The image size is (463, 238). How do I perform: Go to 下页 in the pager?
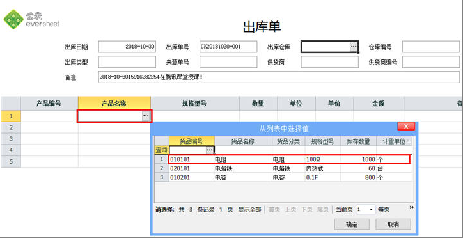click(x=306, y=210)
